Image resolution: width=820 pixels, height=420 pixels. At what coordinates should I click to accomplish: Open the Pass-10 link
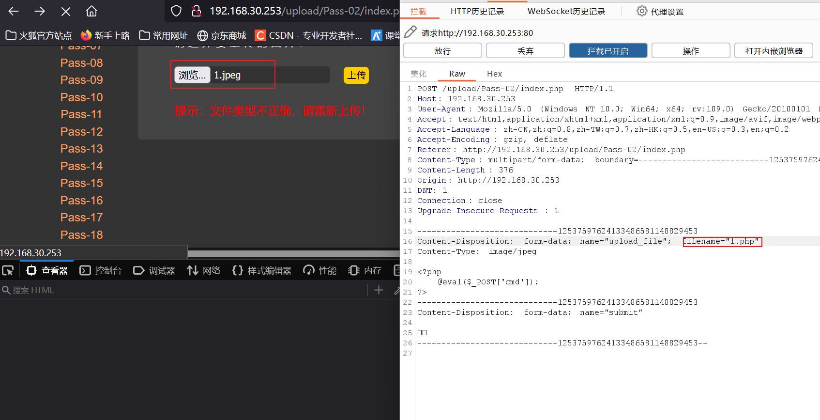tap(82, 97)
